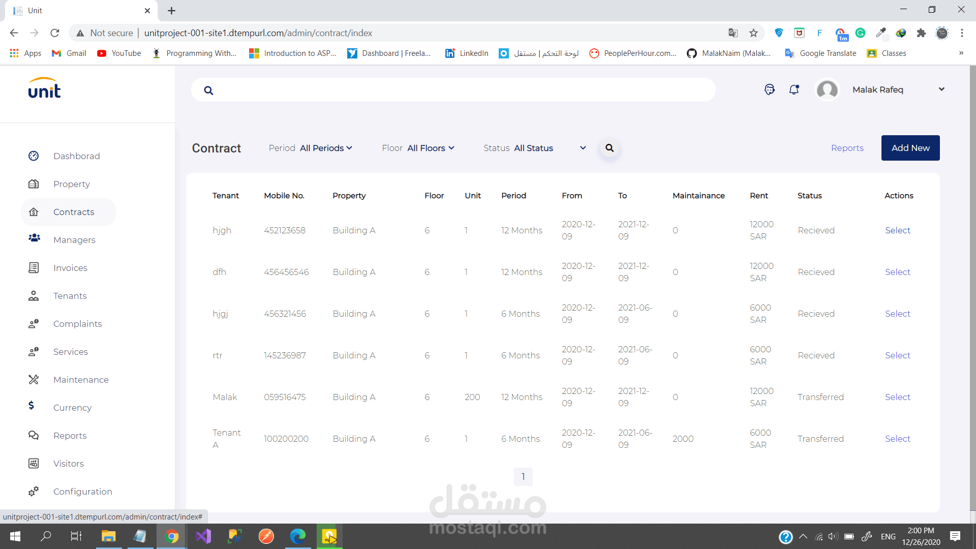Open Visual Studio from the taskbar
Screen dimensions: 976x549
tap(203, 536)
